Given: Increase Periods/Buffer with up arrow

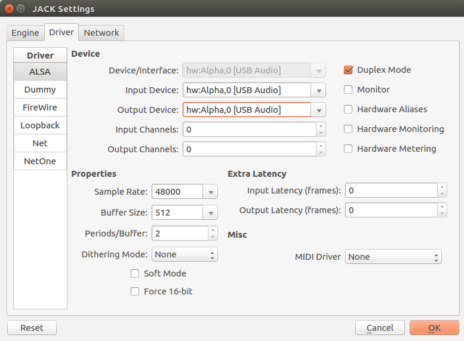Looking at the screenshot, I should (213, 229).
